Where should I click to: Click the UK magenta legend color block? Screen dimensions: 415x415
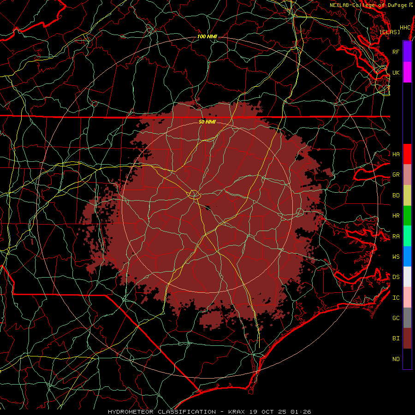[x=407, y=72]
